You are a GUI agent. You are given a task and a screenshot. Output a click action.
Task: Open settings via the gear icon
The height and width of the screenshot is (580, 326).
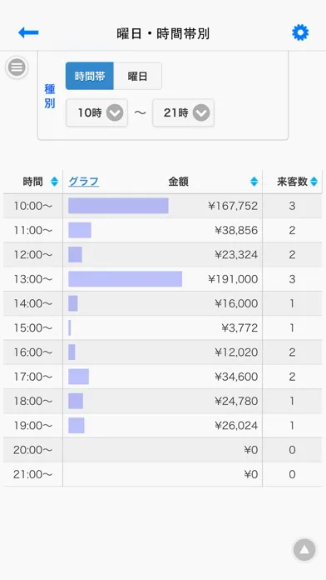(x=300, y=33)
